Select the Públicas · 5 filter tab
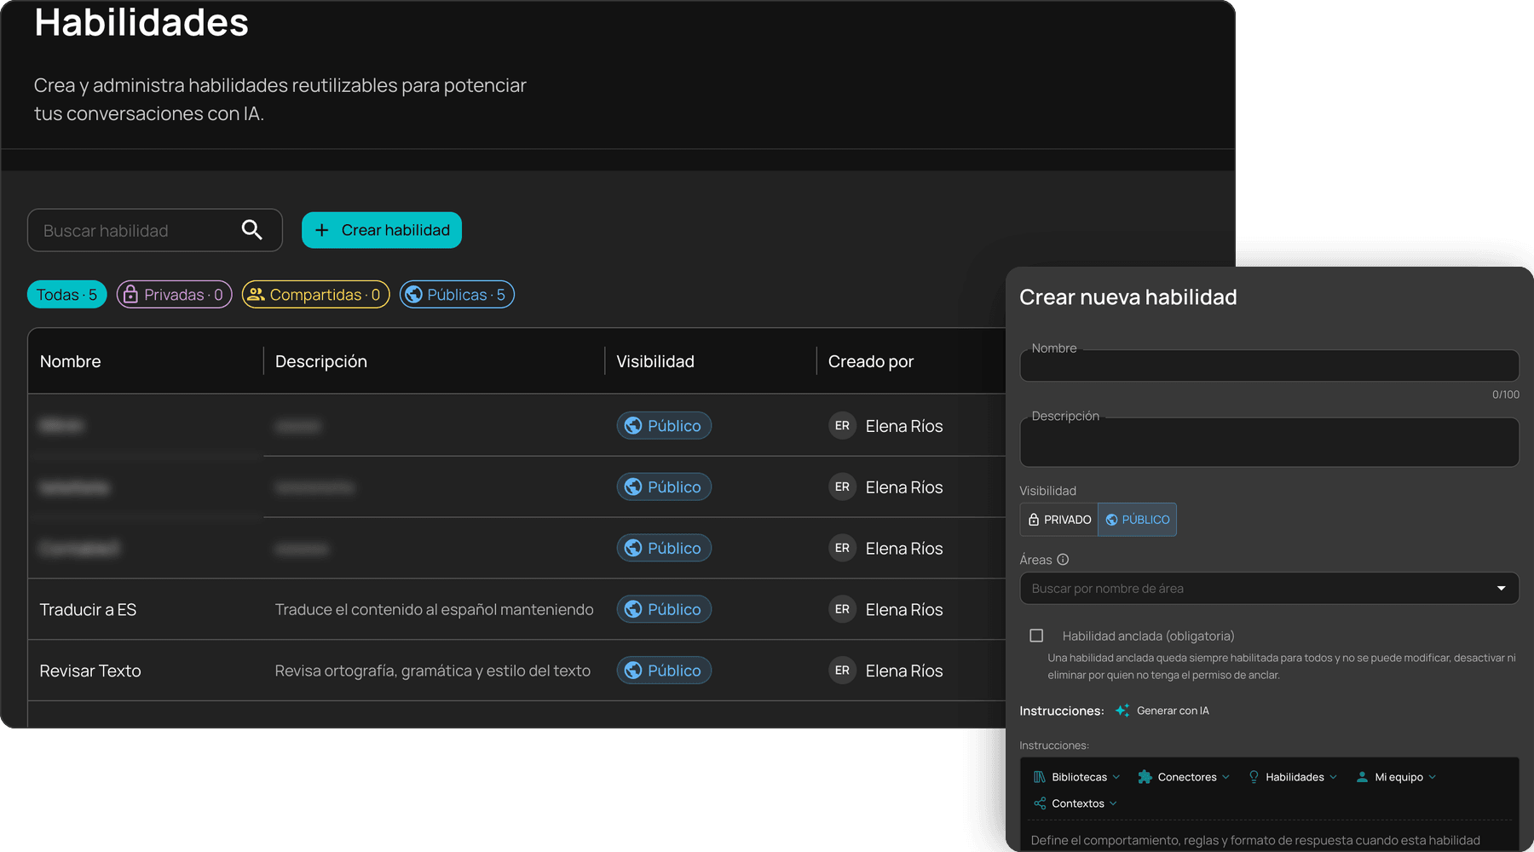Screen dimensions: 1534x852 457,295
